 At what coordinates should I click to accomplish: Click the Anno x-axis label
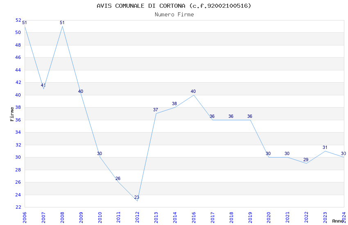pyautogui.click(x=338, y=221)
